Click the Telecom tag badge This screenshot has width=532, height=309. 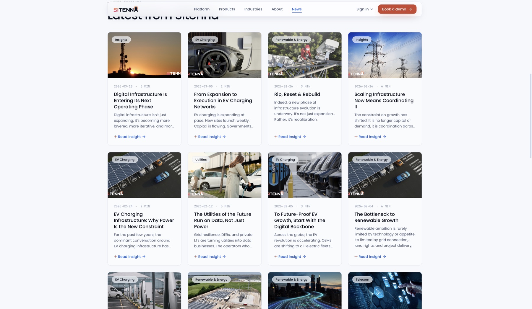pyautogui.click(x=362, y=279)
